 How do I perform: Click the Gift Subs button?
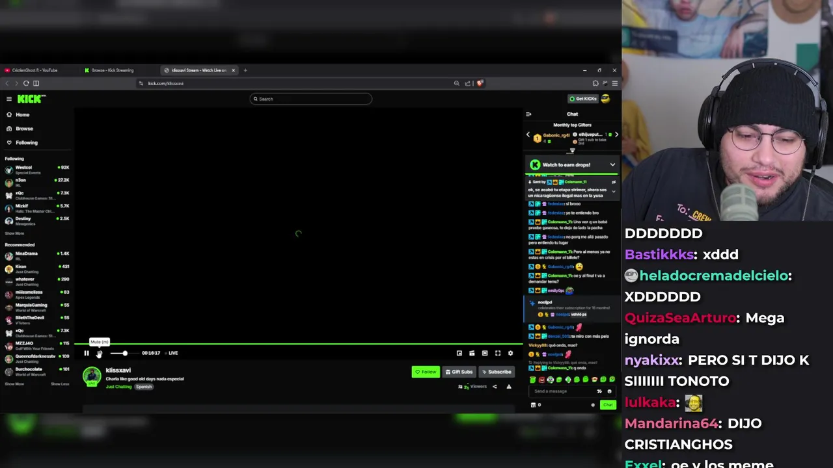459,372
